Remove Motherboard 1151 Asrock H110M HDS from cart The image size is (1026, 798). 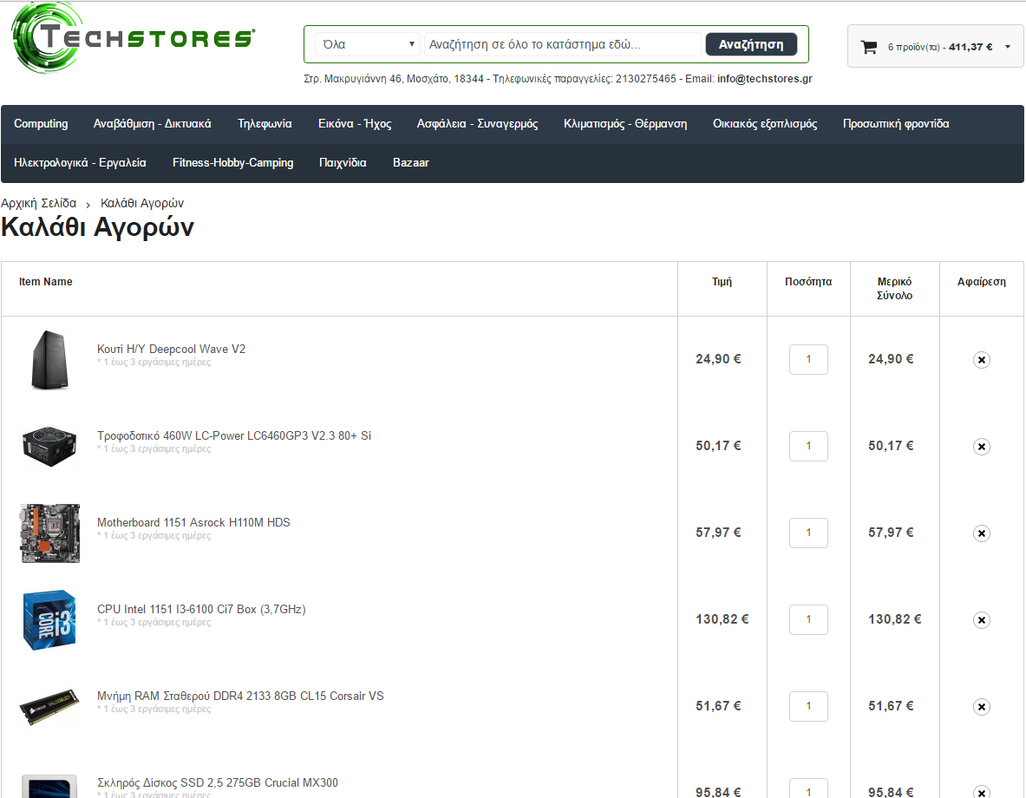click(981, 533)
